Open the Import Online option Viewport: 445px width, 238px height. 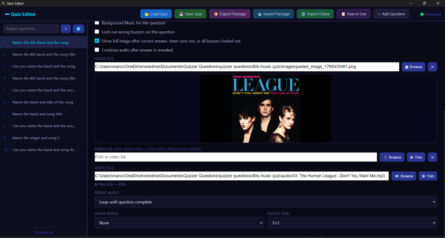click(x=315, y=14)
